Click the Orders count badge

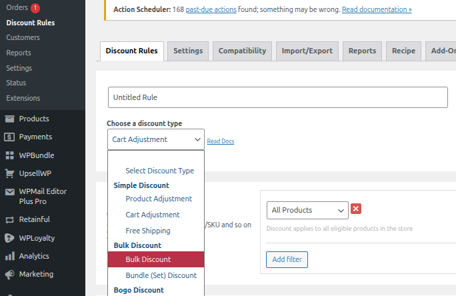click(x=35, y=8)
